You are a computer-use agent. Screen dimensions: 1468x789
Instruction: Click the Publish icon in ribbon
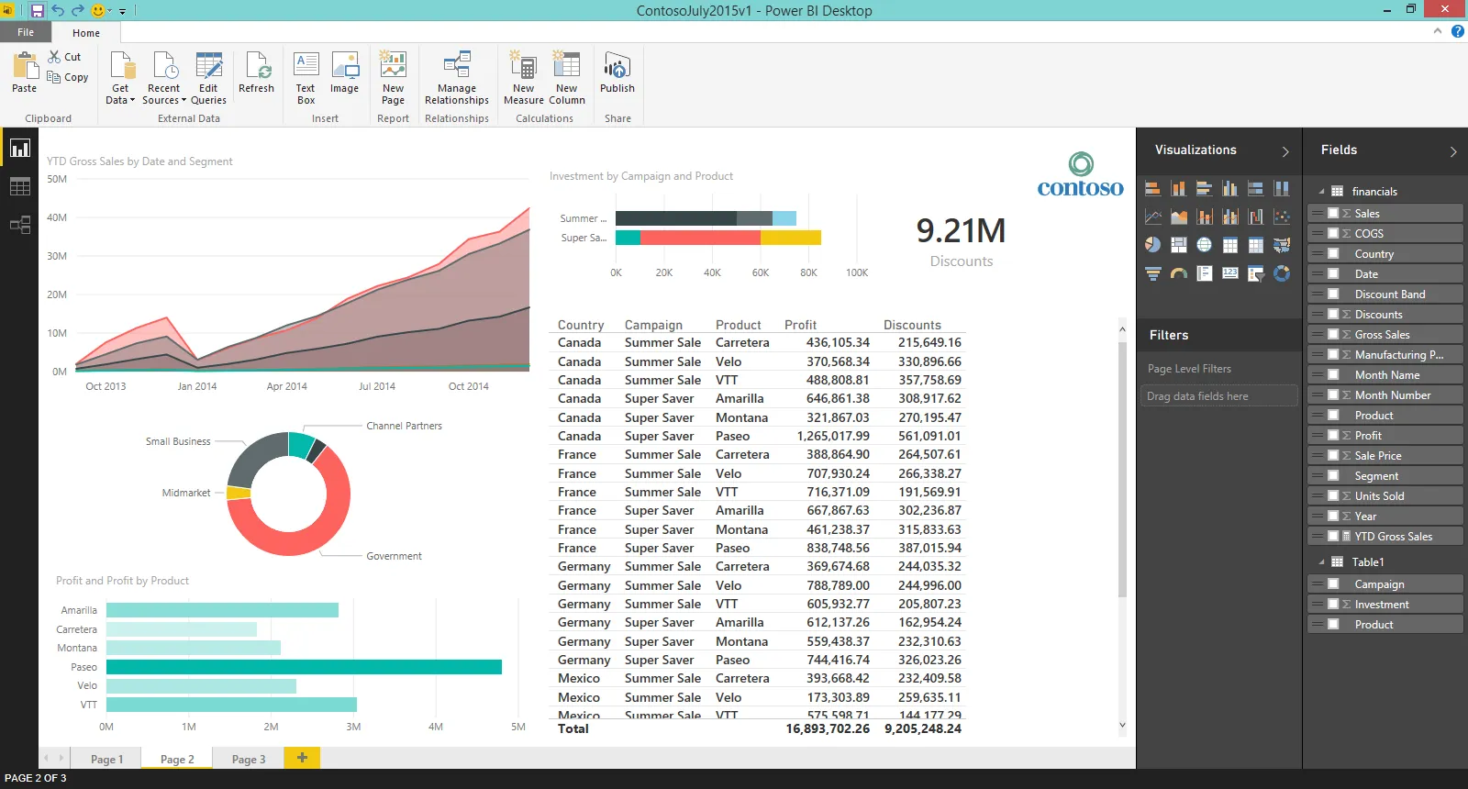(x=617, y=73)
